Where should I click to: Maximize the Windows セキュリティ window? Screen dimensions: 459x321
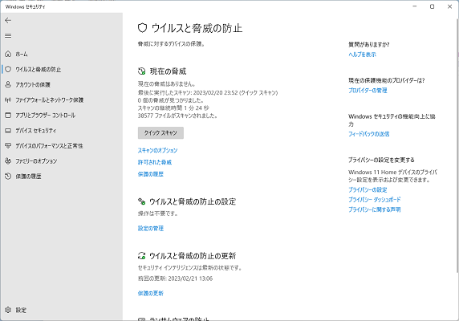click(x=432, y=6)
